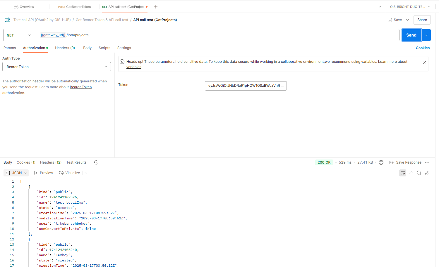
Task: Open the response Cookies (1) tab
Action: click(x=26, y=162)
